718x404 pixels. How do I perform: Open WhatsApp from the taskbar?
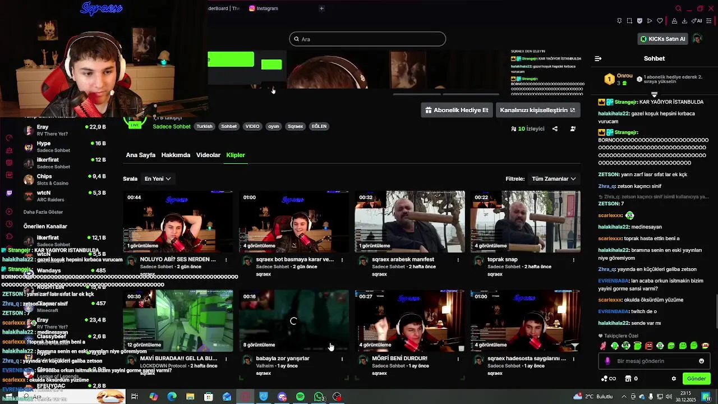coord(319,397)
